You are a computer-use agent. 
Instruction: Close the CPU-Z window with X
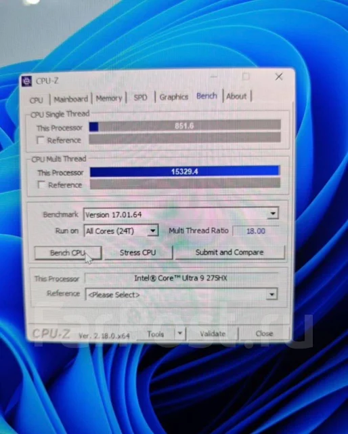(x=279, y=77)
